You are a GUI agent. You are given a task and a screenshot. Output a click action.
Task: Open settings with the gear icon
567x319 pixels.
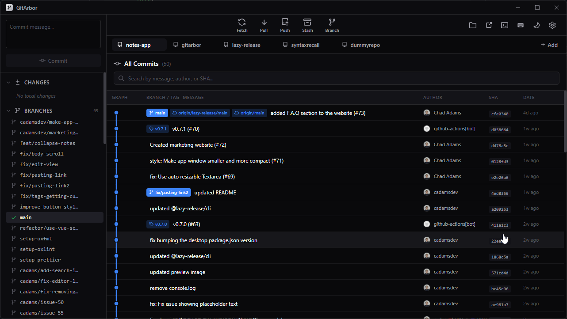click(552, 25)
